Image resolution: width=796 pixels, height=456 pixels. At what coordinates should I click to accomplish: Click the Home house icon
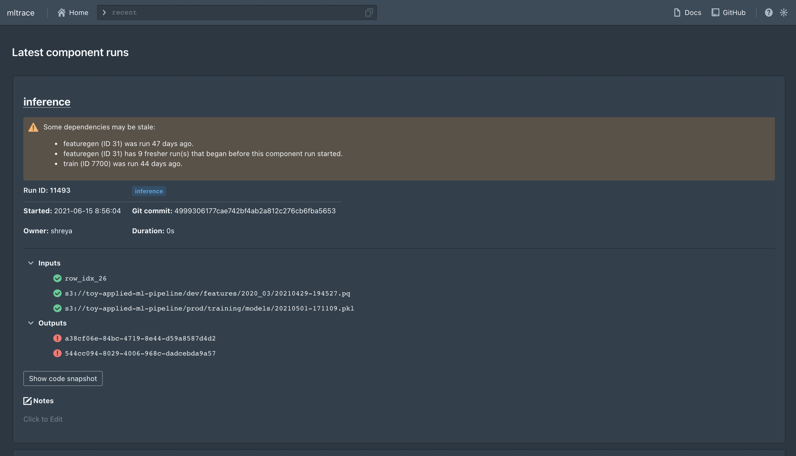click(61, 12)
